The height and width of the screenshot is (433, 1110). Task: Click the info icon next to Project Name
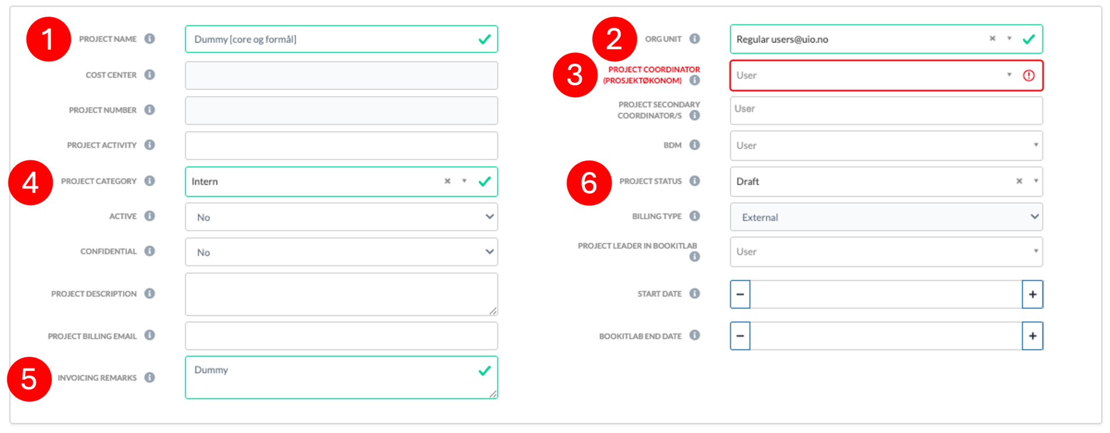pos(150,39)
